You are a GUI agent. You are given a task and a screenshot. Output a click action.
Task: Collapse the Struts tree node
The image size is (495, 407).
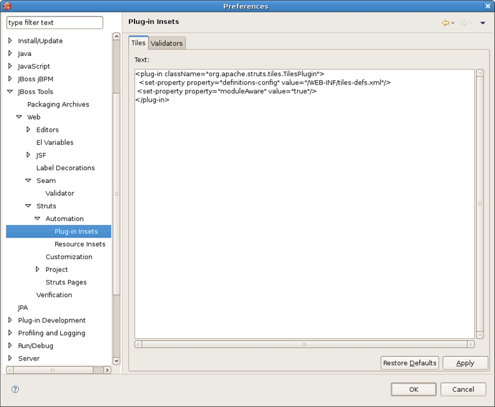29,206
